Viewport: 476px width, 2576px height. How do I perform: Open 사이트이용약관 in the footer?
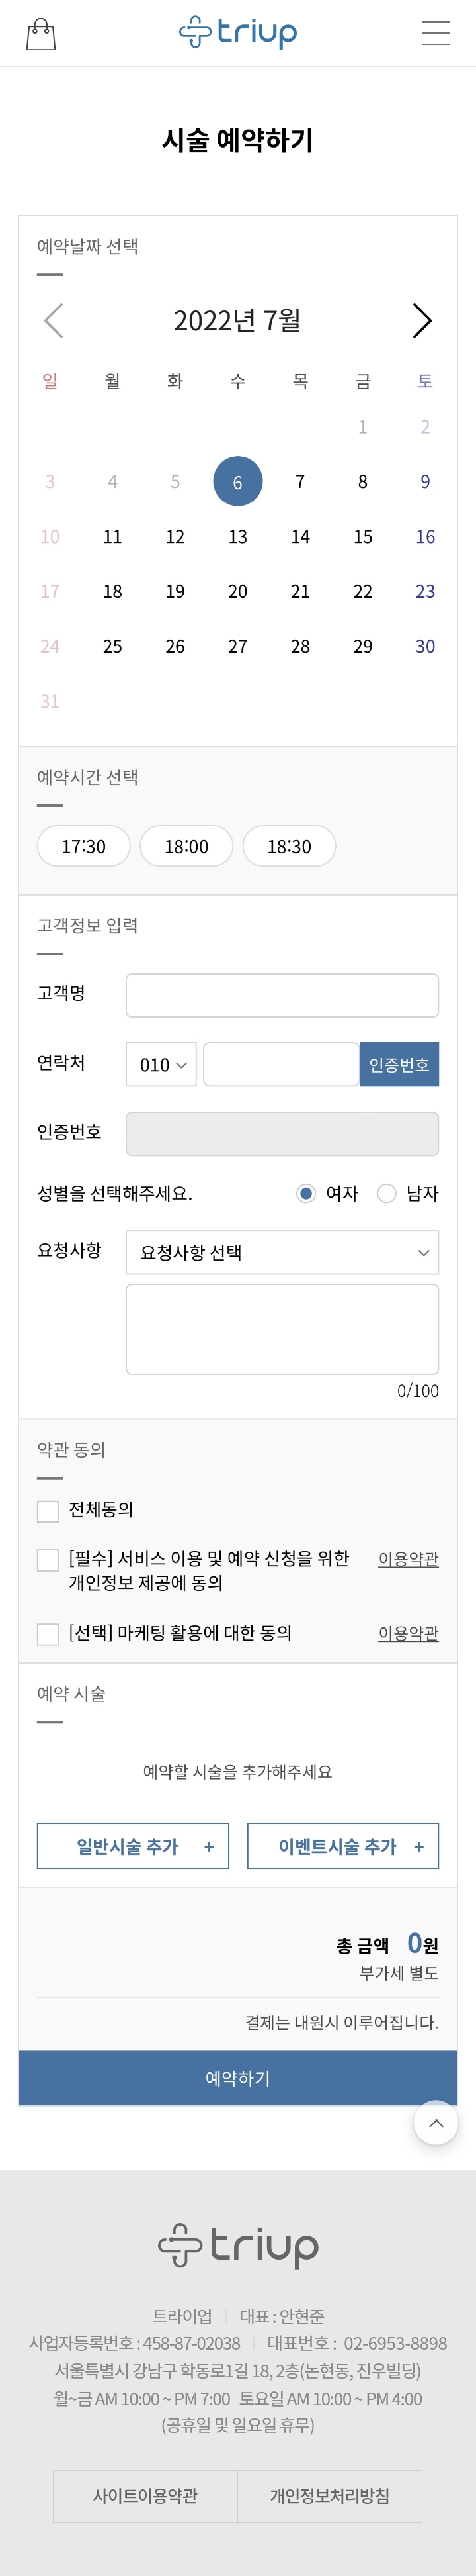pyautogui.click(x=145, y=2495)
